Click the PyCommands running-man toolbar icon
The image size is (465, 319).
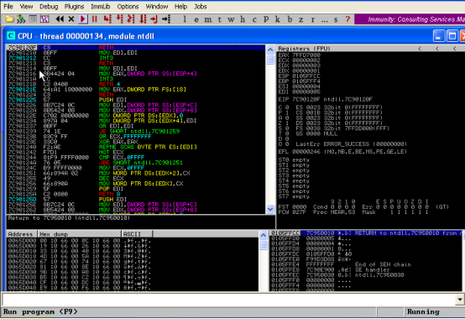[x=21, y=19]
